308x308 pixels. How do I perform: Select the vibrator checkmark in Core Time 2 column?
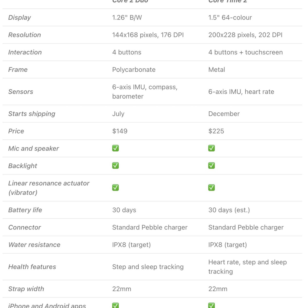click(211, 188)
